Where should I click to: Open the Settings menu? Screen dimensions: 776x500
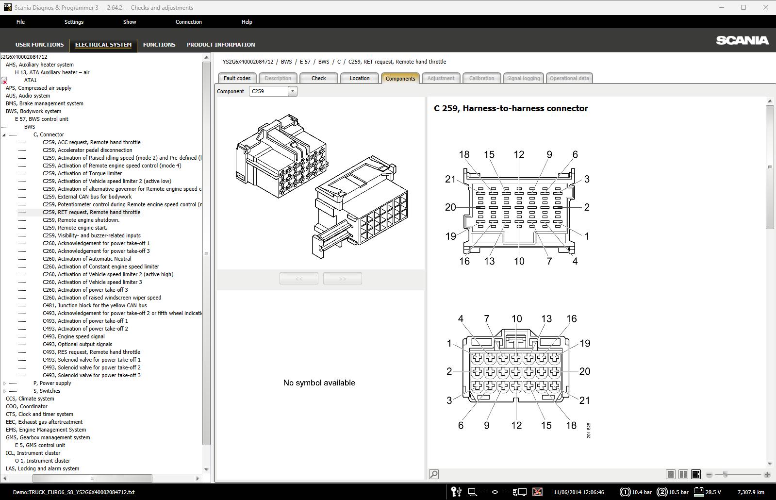(x=74, y=22)
